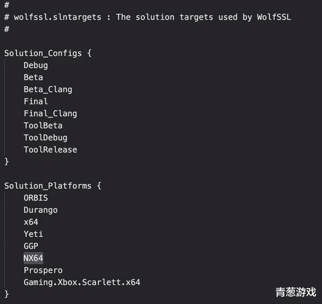Click the closing brace of Solution_Configs
322x304 pixels.
click(x=7, y=161)
